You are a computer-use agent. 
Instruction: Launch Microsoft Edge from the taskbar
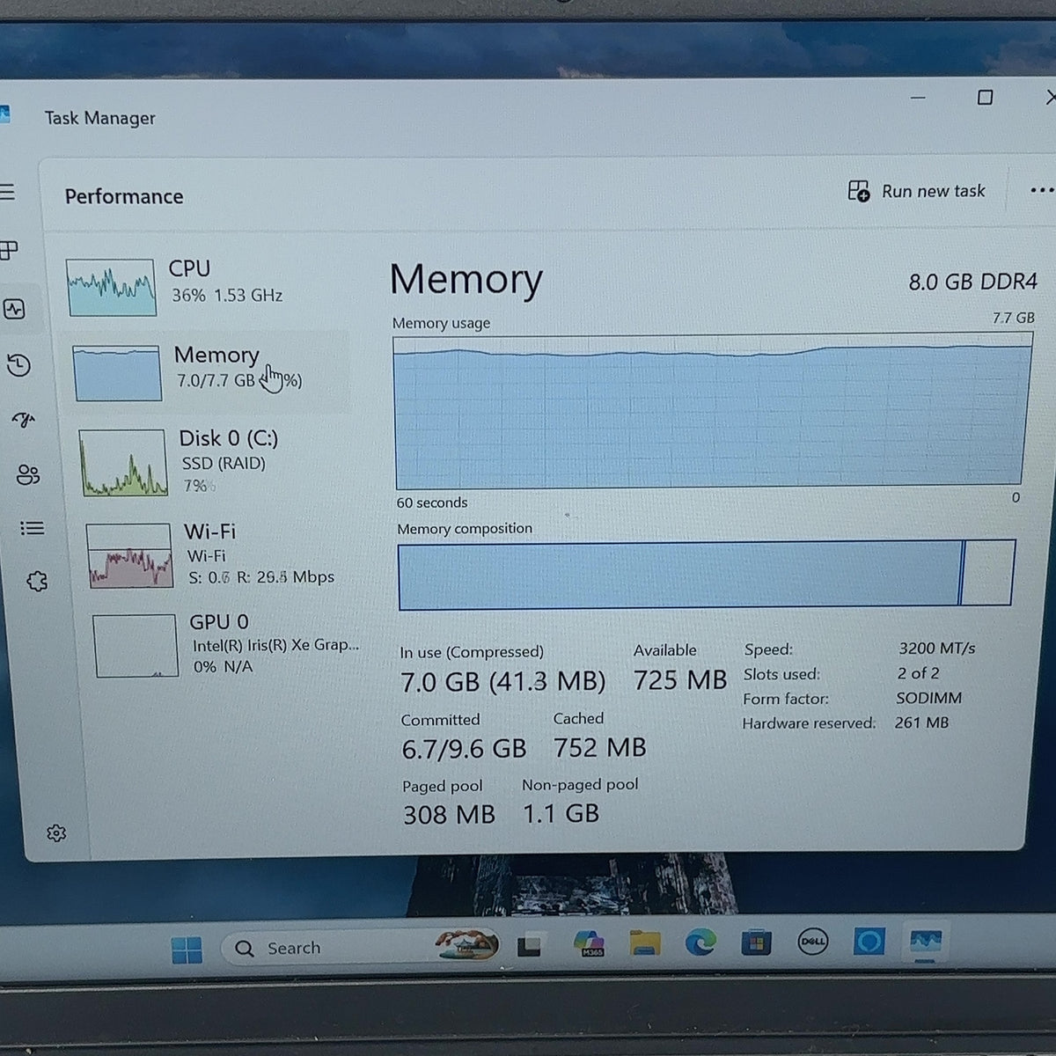pyautogui.click(x=700, y=942)
